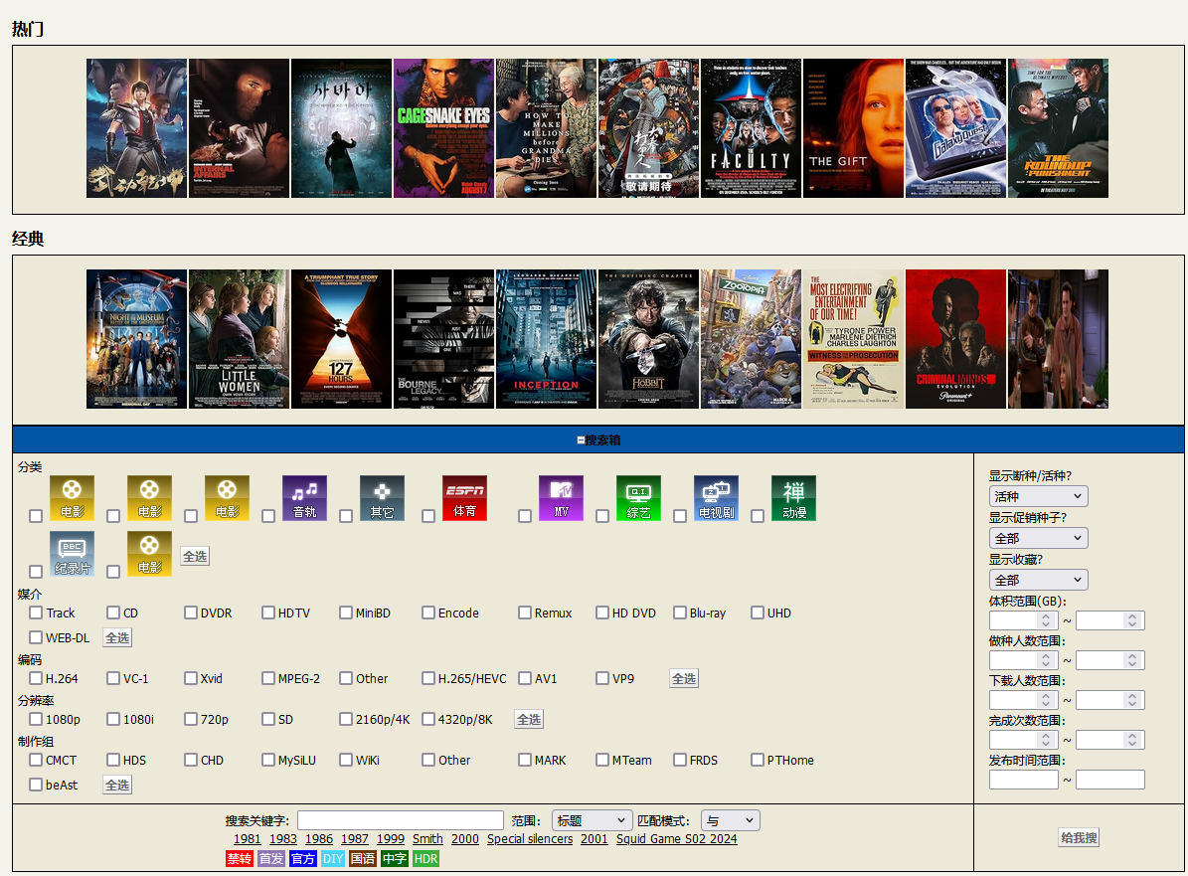The image size is (1188, 876).
Task: Open the Inception movie poster
Action: 546,339
